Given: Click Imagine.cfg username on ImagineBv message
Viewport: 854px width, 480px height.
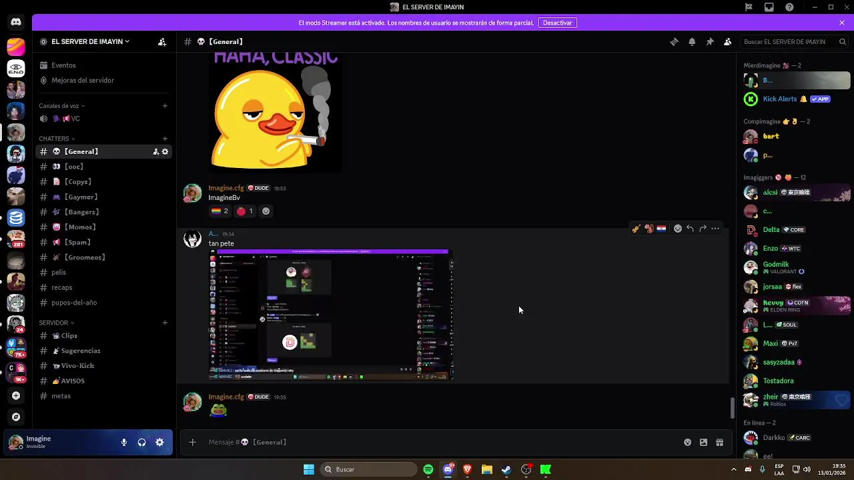Looking at the screenshot, I should [226, 188].
